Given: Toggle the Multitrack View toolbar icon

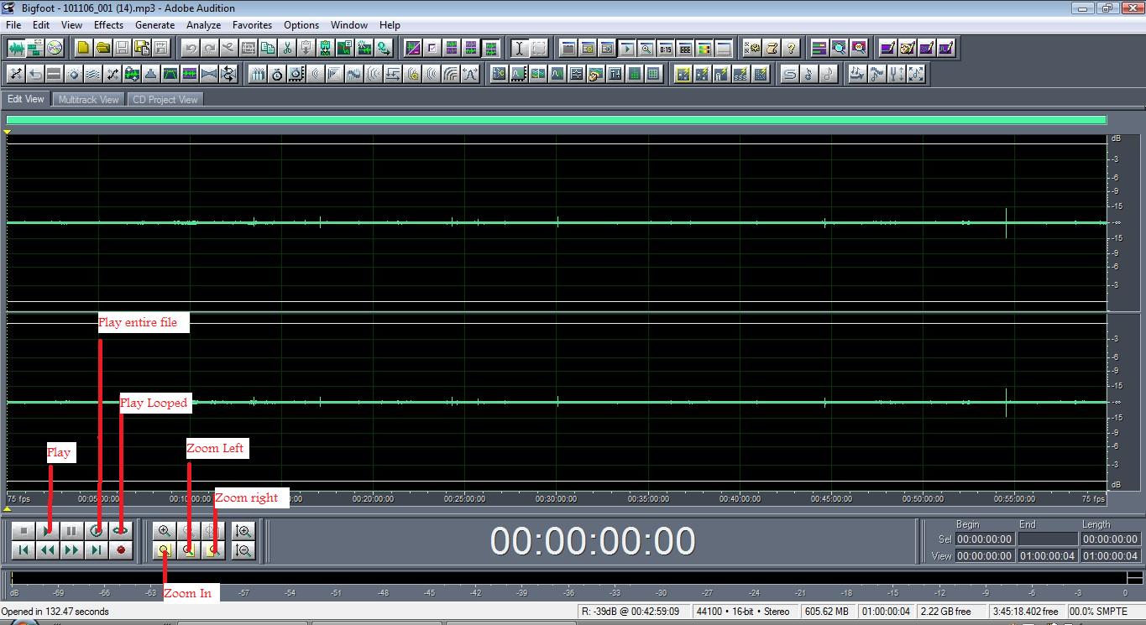Looking at the screenshot, I should tap(34, 48).
